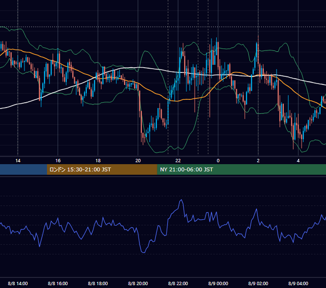Click the 20 hour label on price chart axis

click(138, 161)
